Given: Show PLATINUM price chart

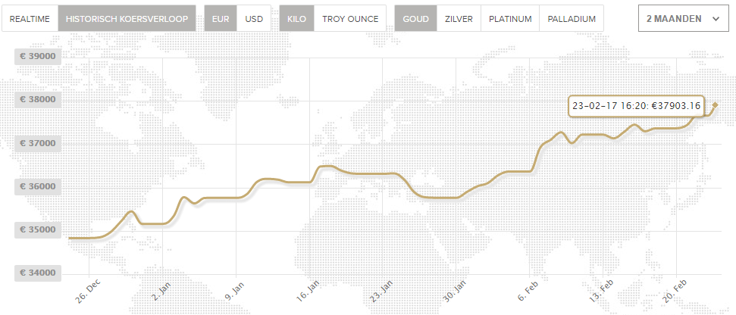Looking at the screenshot, I should click(510, 19).
